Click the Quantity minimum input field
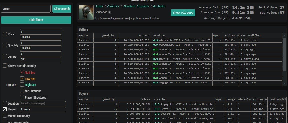 [40, 43]
